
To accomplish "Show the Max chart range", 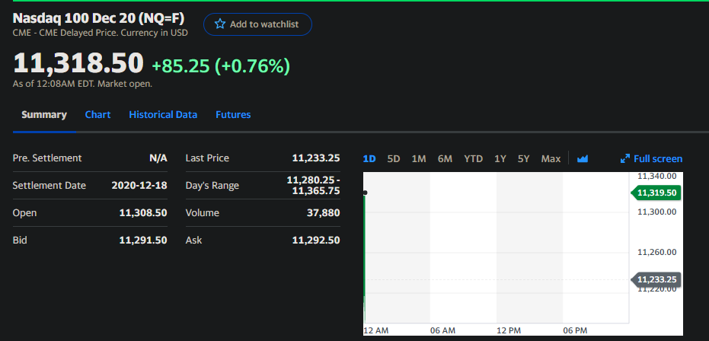I will (x=551, y=159).
